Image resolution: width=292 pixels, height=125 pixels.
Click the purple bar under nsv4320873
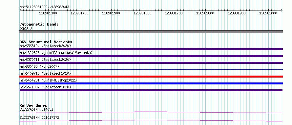click(151, 56)
